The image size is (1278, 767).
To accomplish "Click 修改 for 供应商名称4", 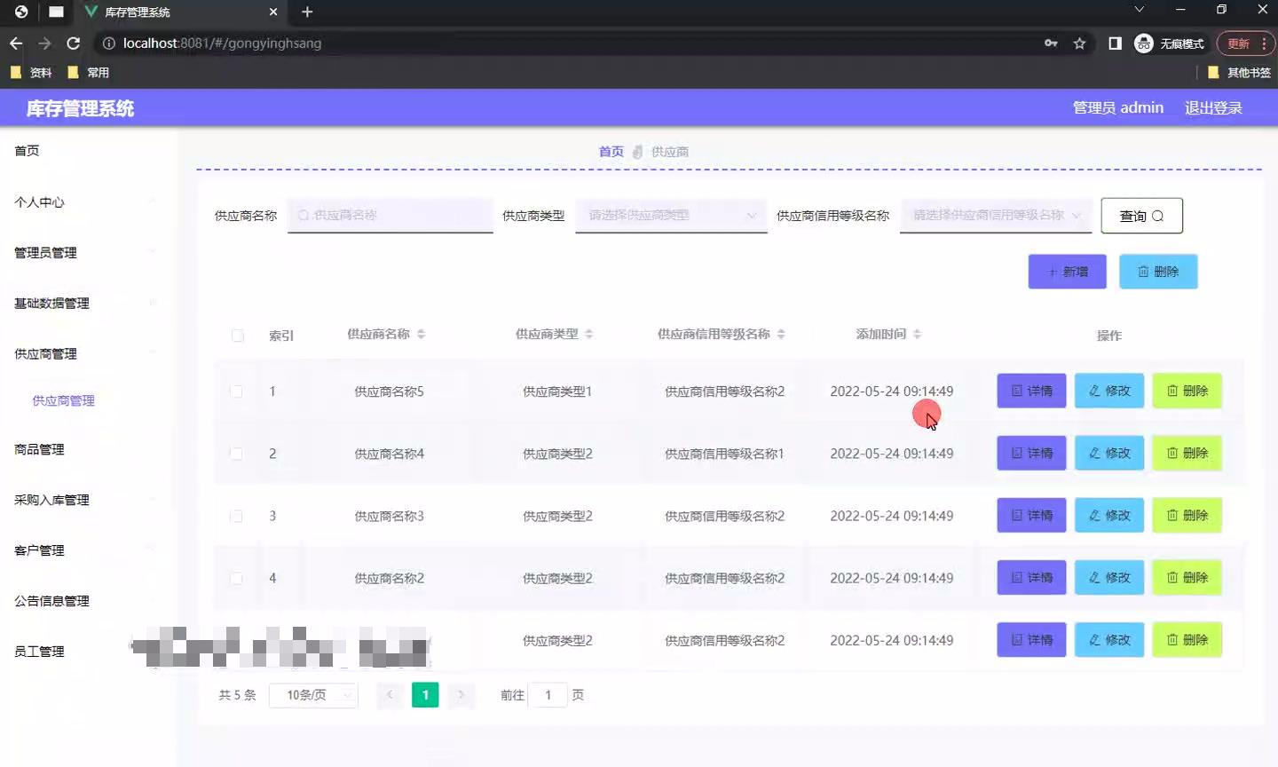I will tap(1109, 453).
